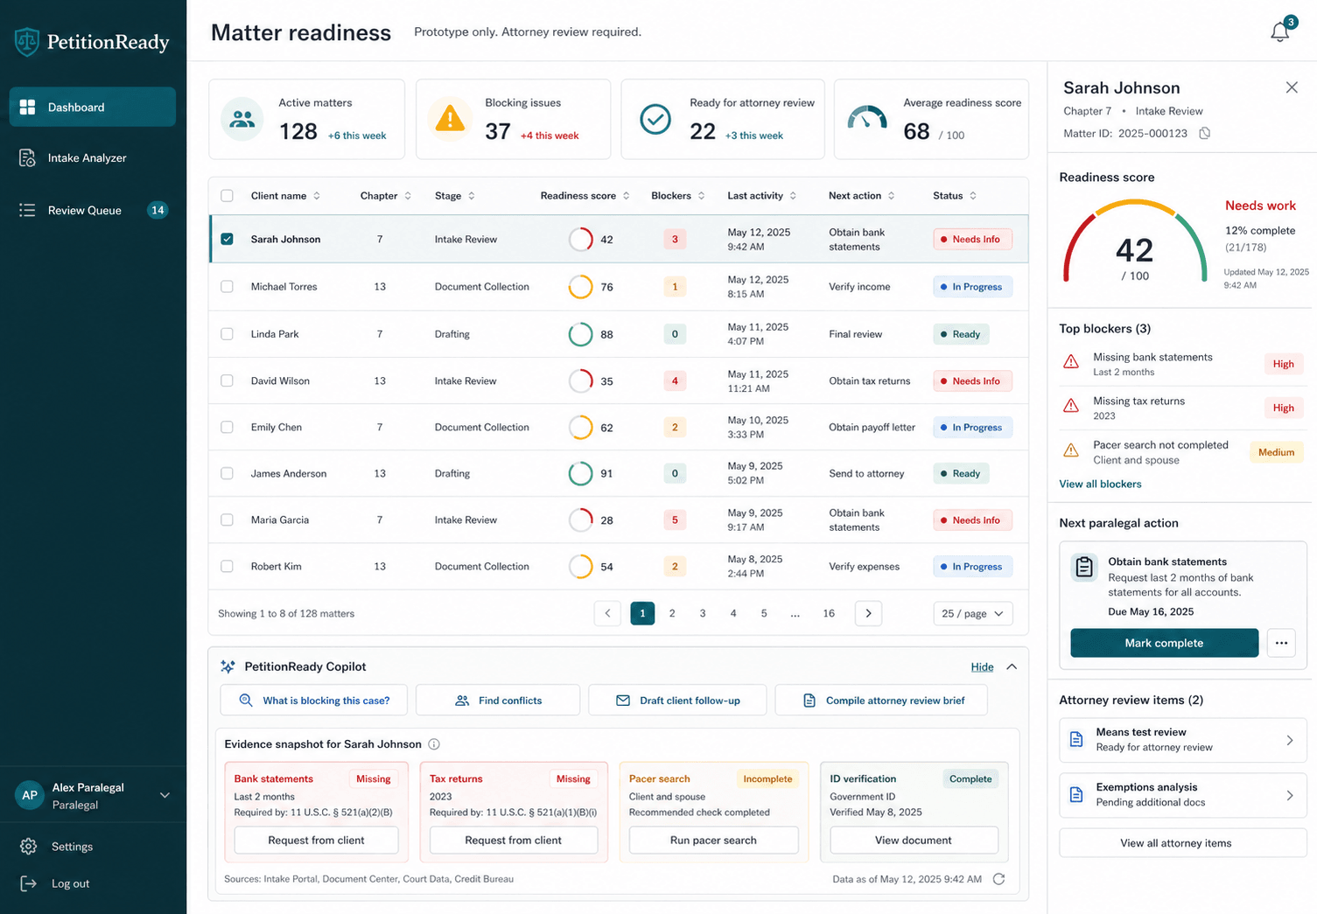
Task: Click warning icon beside Pacer search not completed
Action: [1071, 450]
